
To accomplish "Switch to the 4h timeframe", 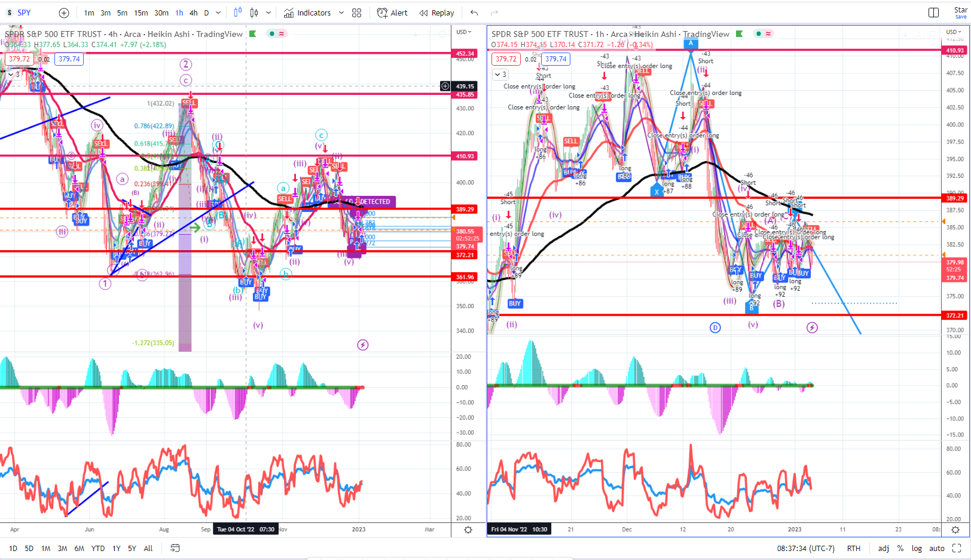I will pos(194,13).
